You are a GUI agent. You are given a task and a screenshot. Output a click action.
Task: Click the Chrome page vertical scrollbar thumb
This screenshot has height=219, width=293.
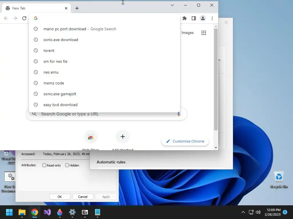point(216,79)
